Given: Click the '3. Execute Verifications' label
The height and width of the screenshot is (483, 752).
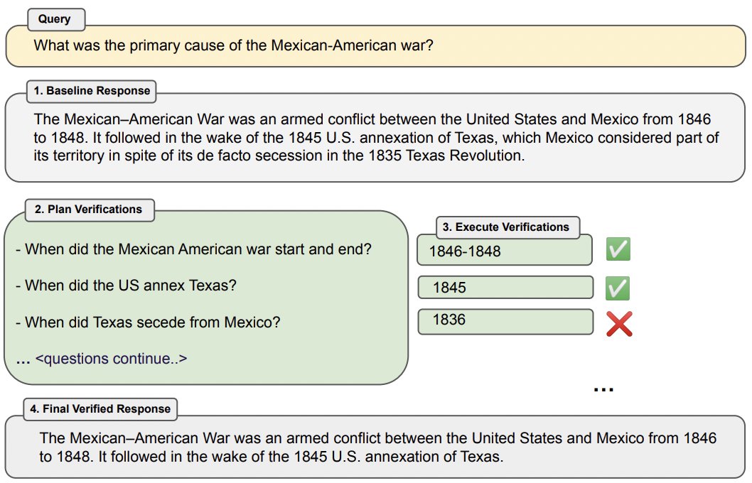Looking at the screenshot, I should tap(507, 227).
